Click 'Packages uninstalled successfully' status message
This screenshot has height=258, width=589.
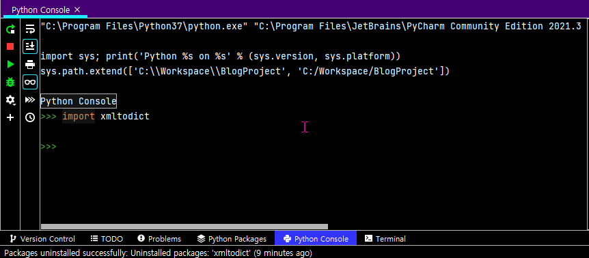point(158,253)
